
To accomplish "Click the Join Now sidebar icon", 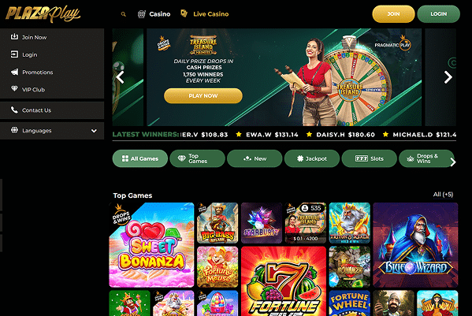I will click(14, 37).
